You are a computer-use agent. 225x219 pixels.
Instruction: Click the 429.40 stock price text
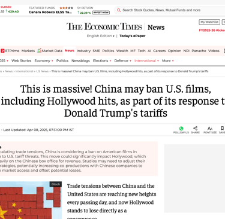13,11
